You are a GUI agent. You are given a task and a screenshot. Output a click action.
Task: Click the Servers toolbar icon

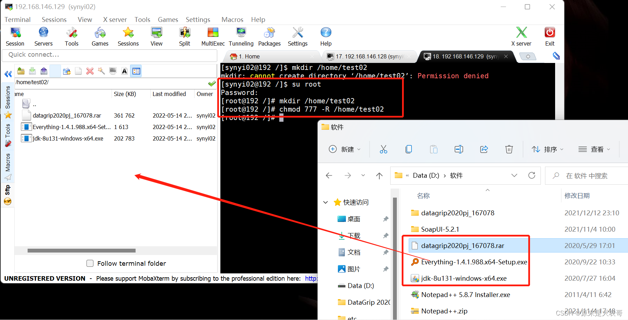point(44,37)
